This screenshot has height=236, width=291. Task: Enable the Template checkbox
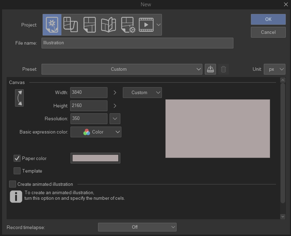point(17,171)
